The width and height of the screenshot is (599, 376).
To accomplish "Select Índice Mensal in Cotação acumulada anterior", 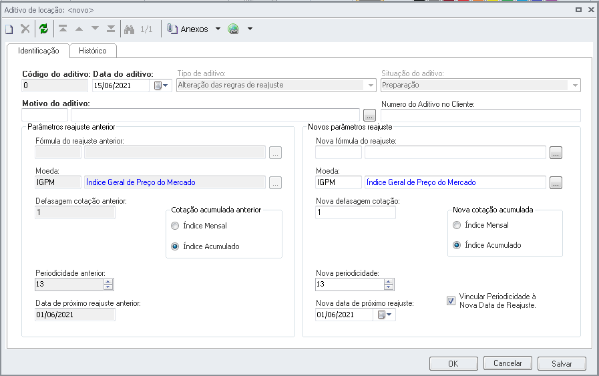I will pos(175,226).
